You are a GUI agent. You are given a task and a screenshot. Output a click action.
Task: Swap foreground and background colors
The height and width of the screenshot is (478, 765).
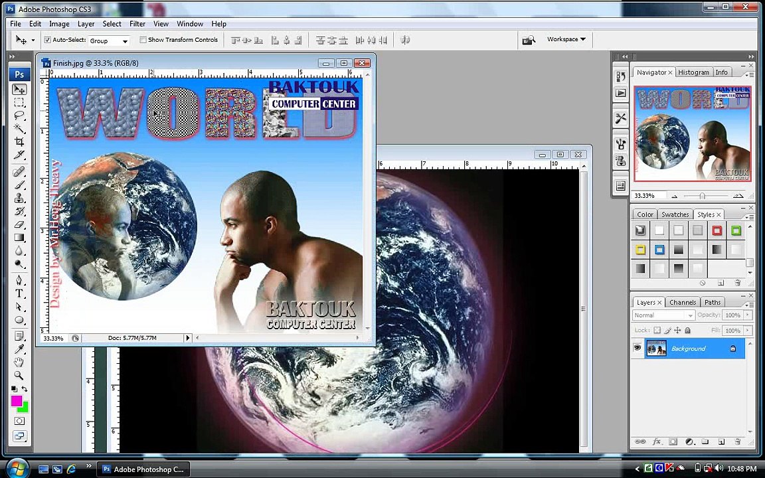(25, 389)
